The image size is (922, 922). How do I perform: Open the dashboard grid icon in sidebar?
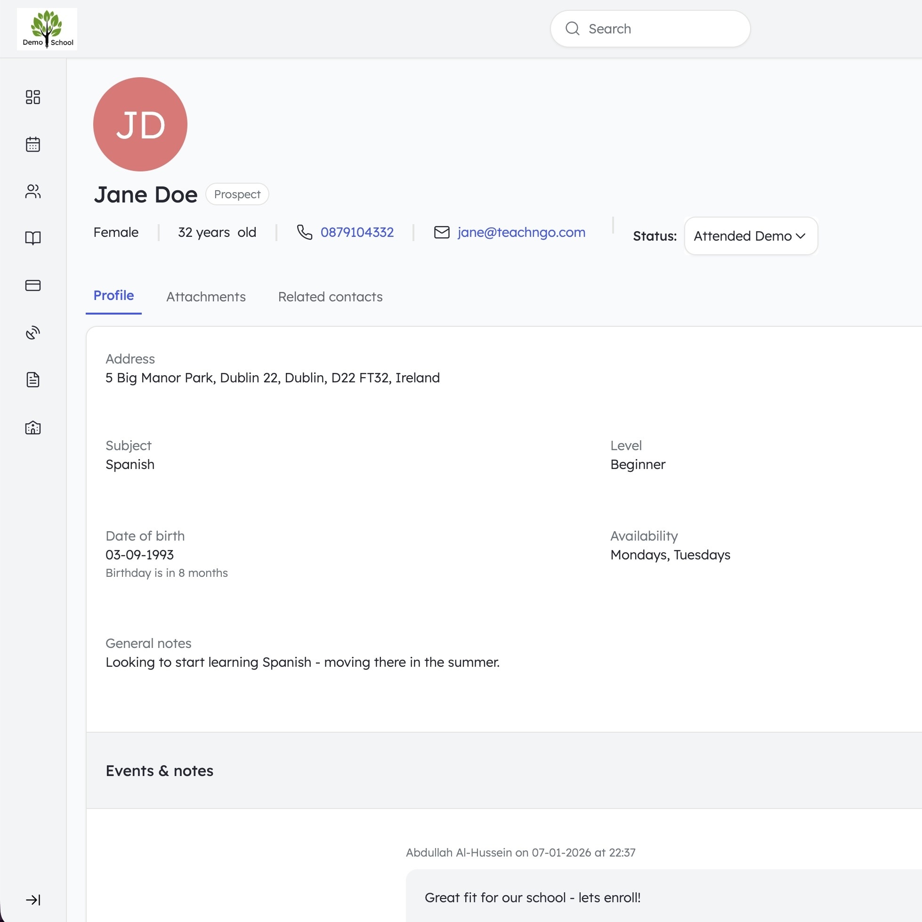(x=33, y=97)
